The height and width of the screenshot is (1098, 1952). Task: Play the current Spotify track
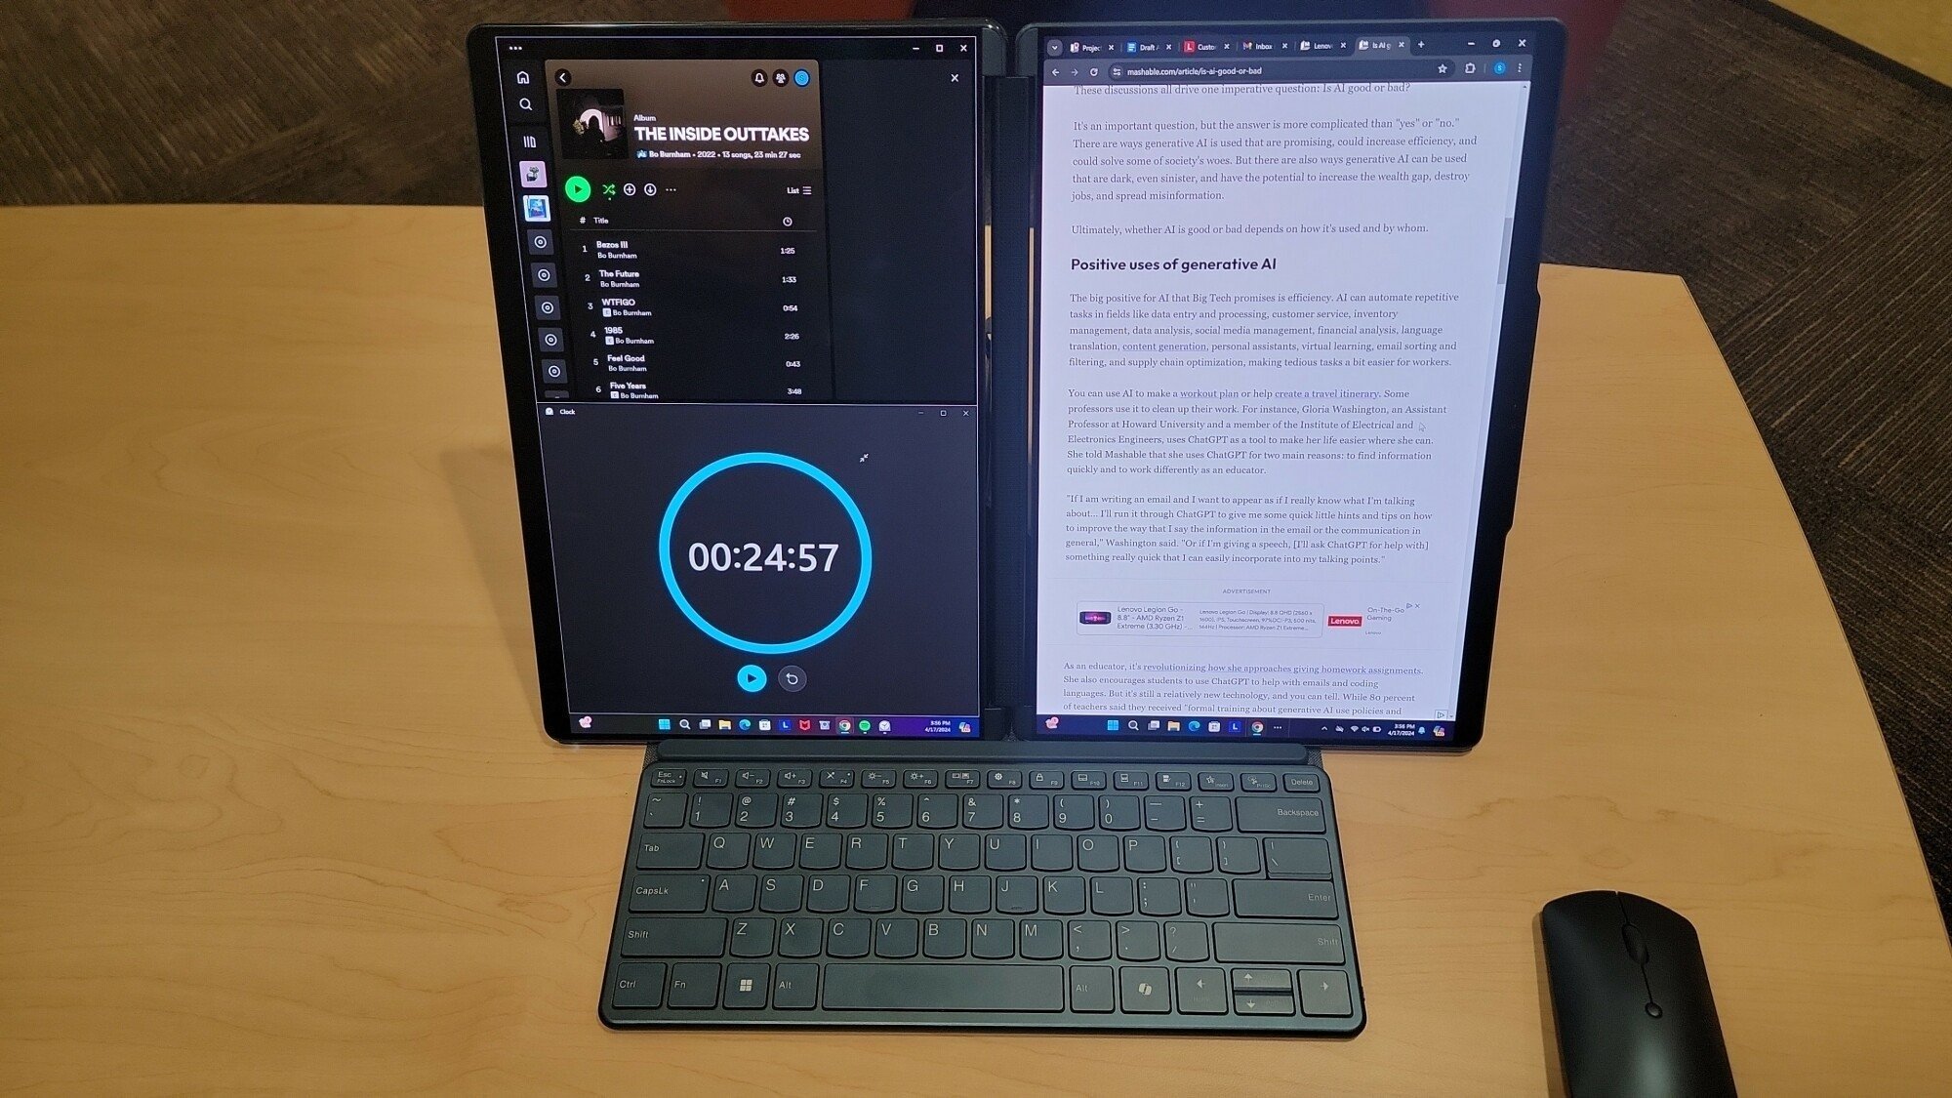(577, 187)
